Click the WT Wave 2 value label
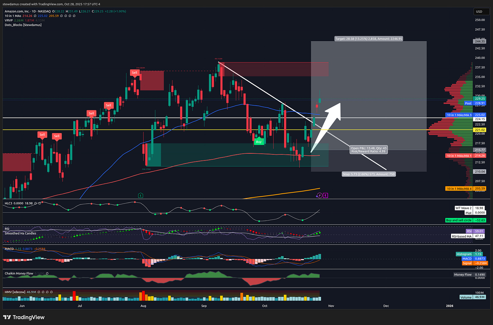Image resolution: width=493 pixels, height=325 pixels. pos(470,208)
